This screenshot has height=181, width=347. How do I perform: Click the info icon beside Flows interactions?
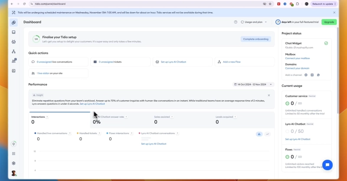[132, 133]
